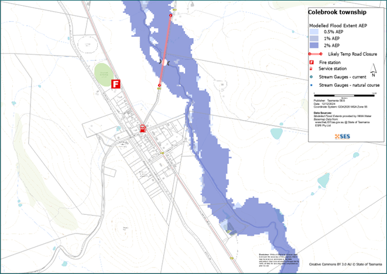
Task: Select the northern road closure endpoint
Action: click(x=171, y=14)
